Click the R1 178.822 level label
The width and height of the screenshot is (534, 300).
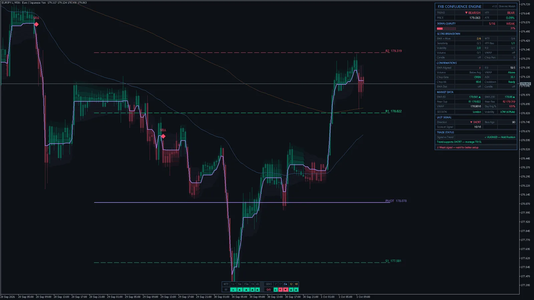pos(393,111)
